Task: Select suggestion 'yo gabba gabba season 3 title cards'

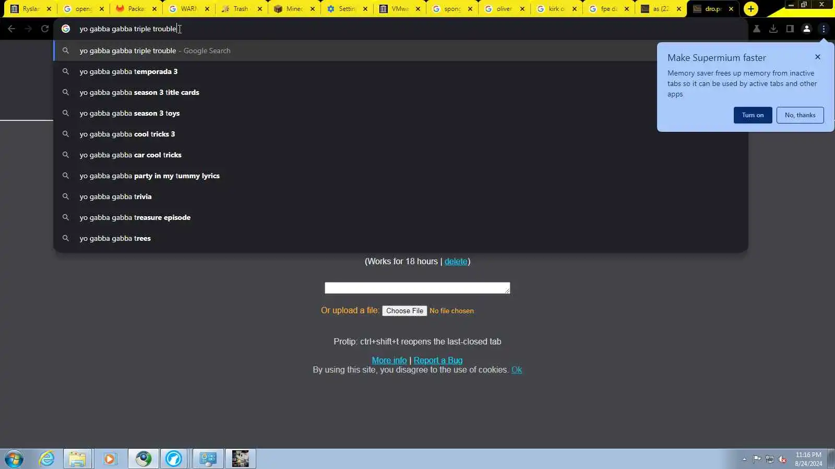Action: point(401,92)
